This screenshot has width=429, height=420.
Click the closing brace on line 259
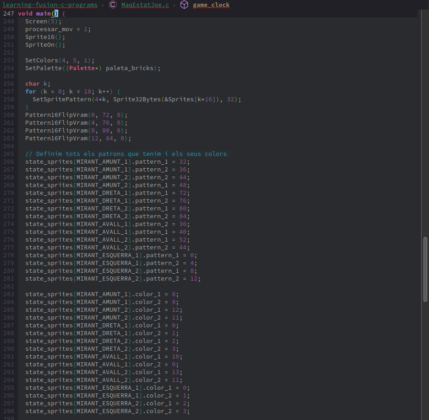coord(27,107)
